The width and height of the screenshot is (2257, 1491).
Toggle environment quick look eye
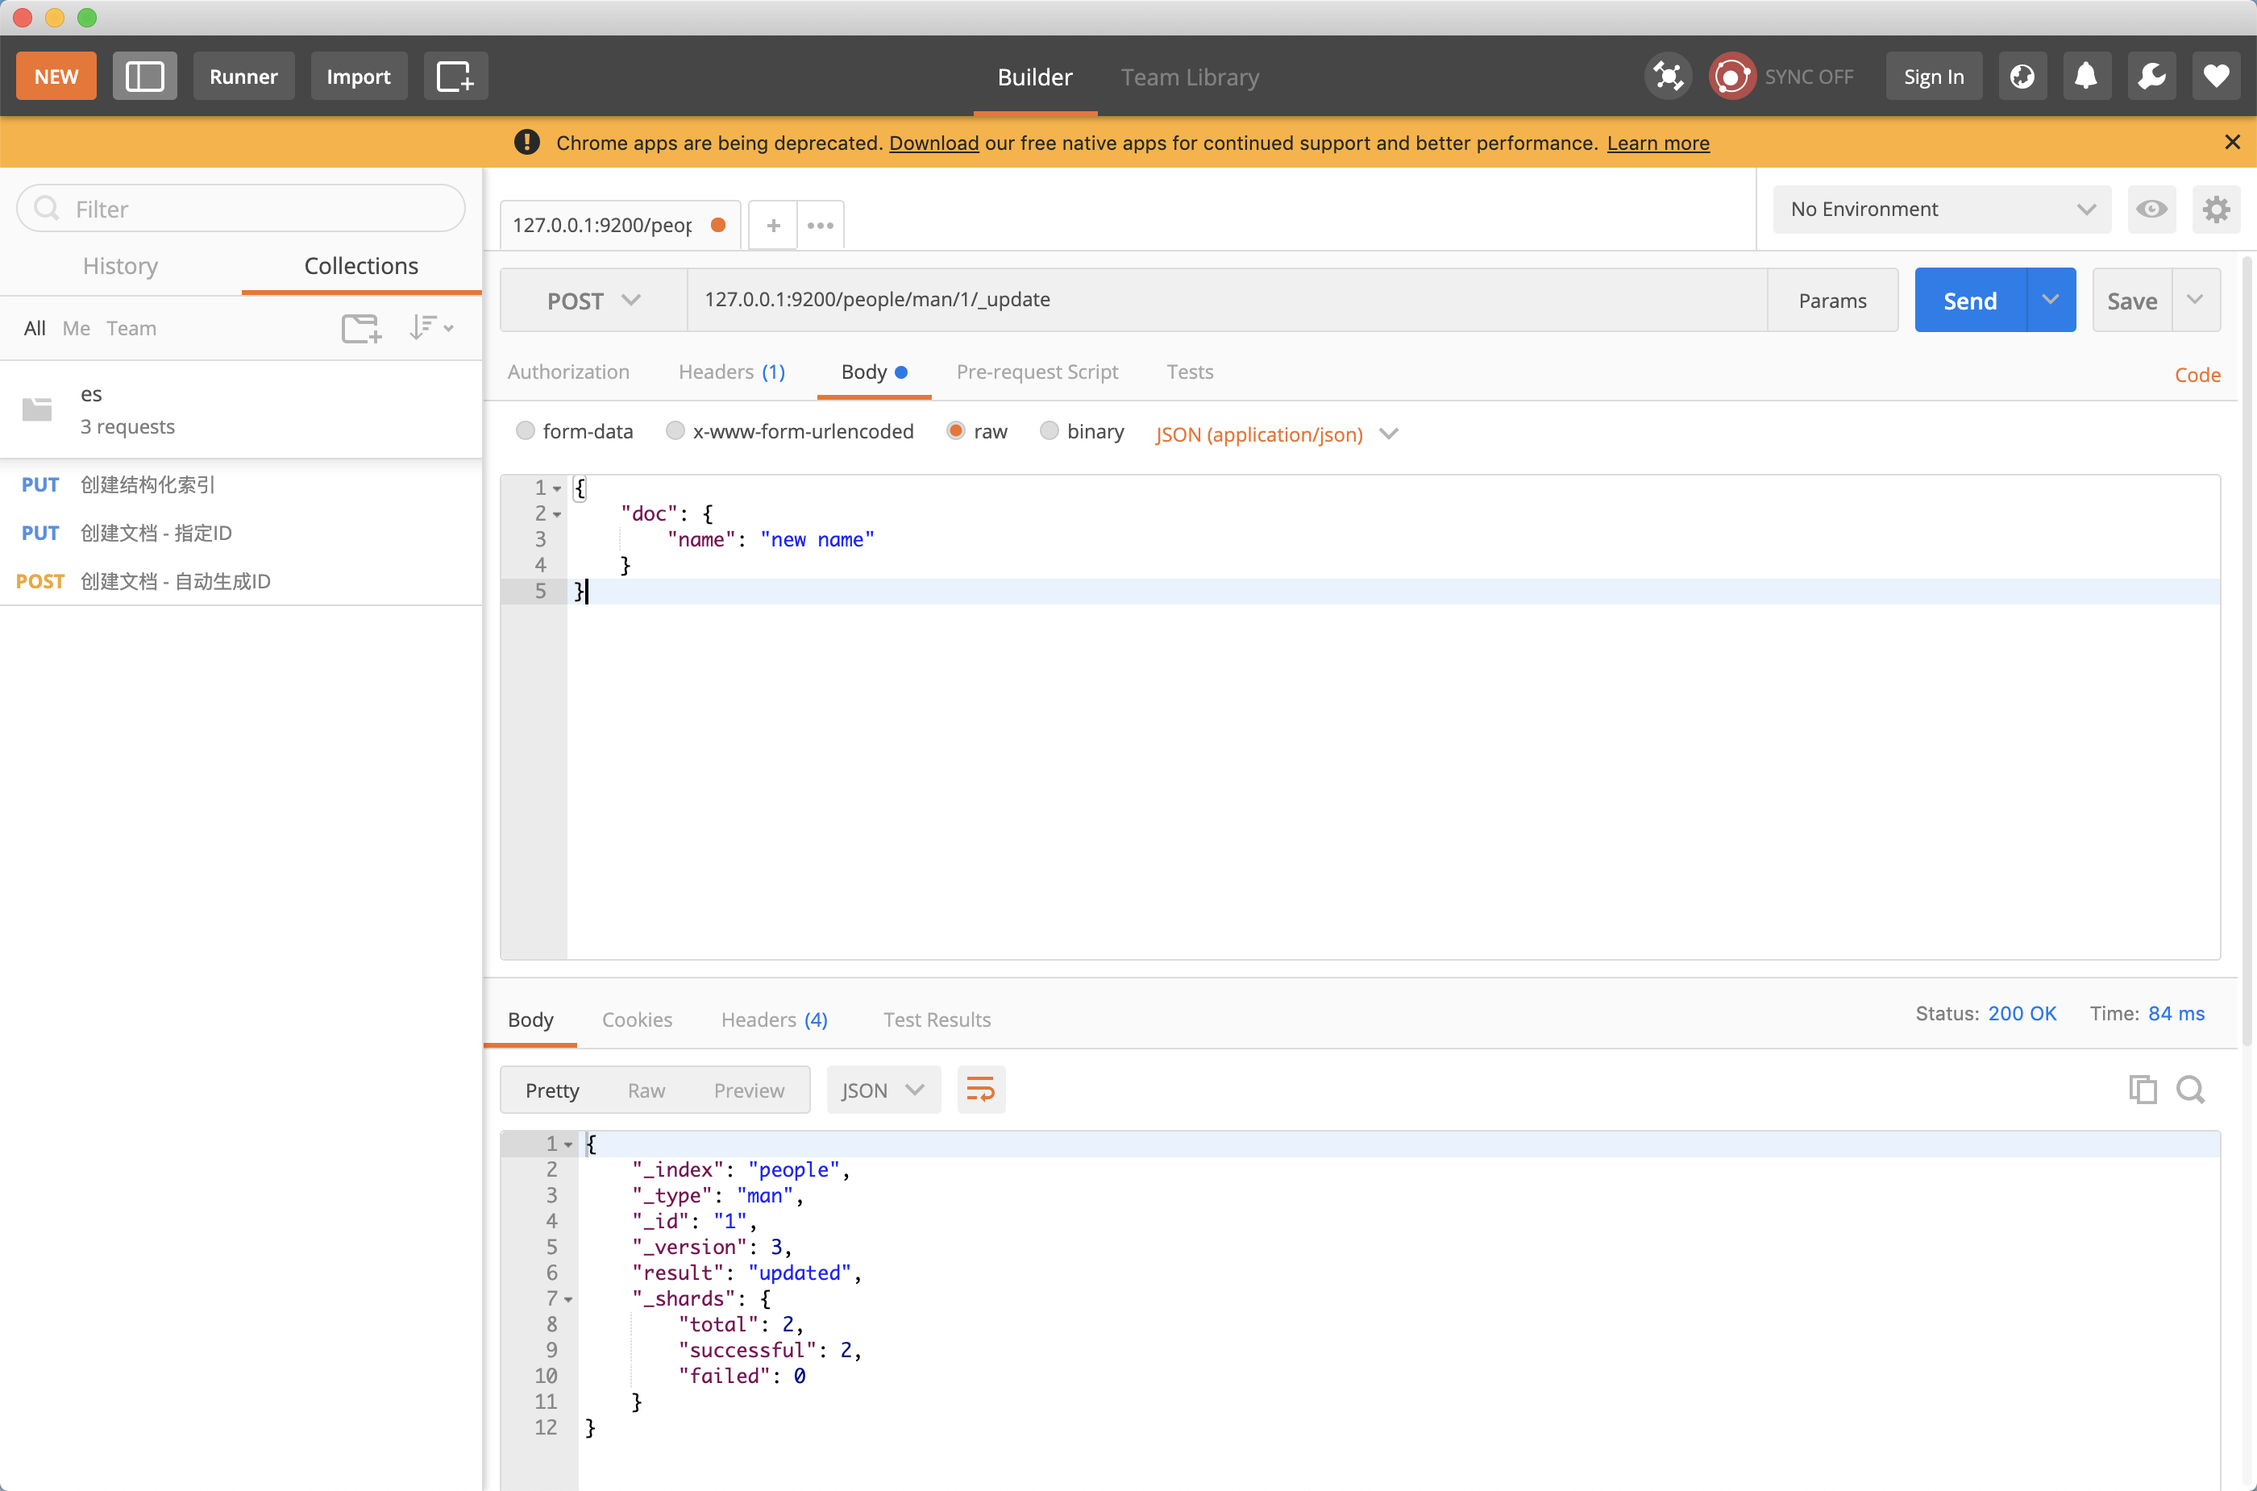pos(2151,210)
